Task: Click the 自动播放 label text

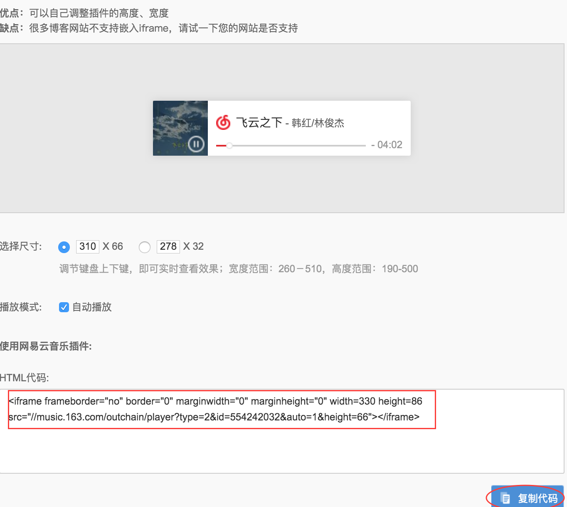Action: pyautogui.click(x=92, y=307)
